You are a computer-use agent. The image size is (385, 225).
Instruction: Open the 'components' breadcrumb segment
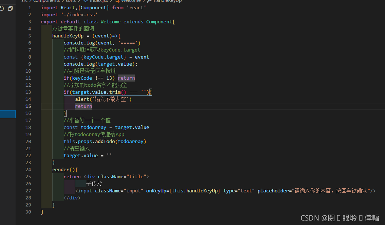tap(46, 1)
